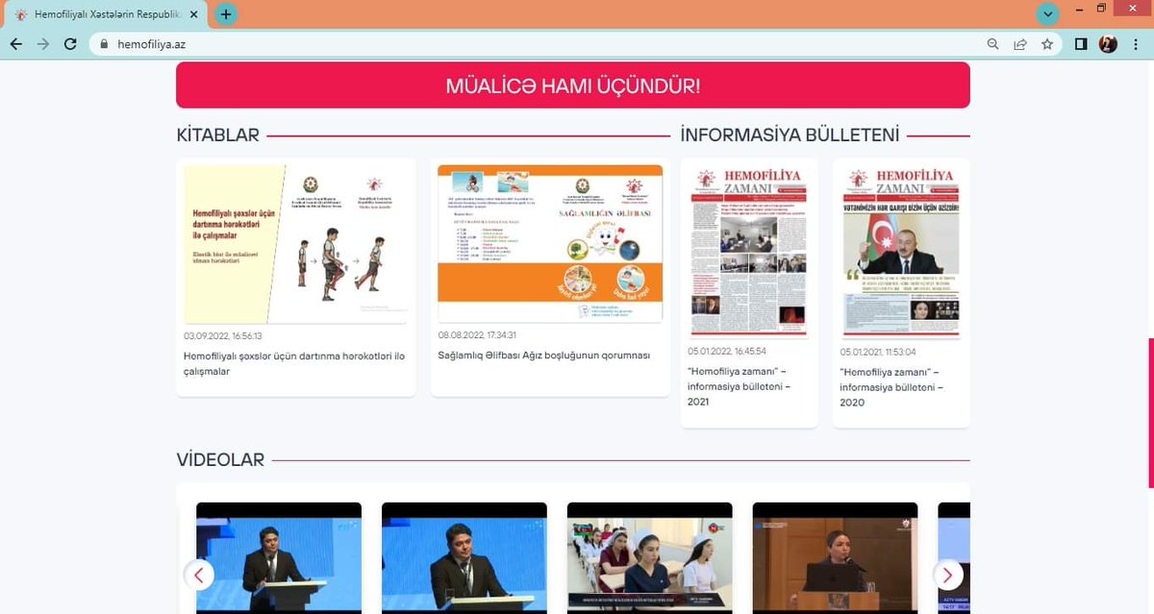Image resolution: width=1154 pixels, height=614 pixels.
Task: Go back to the previous page
Action: 16,44
